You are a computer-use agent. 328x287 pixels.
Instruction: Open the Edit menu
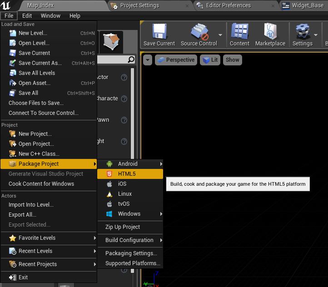point(27,16)
